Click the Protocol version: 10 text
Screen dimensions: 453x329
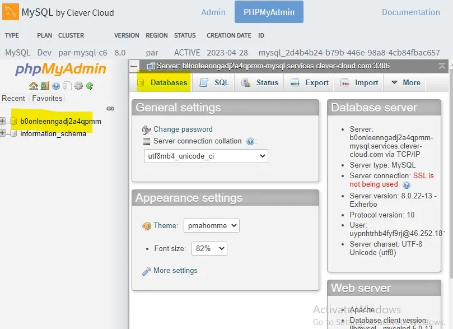[382, 215]
